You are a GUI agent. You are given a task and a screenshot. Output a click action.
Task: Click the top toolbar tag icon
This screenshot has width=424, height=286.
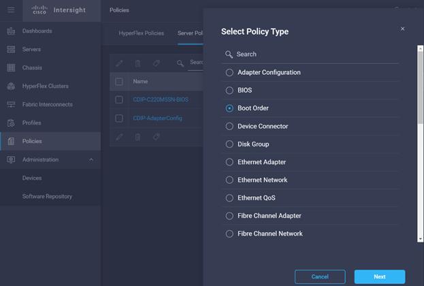157,63
